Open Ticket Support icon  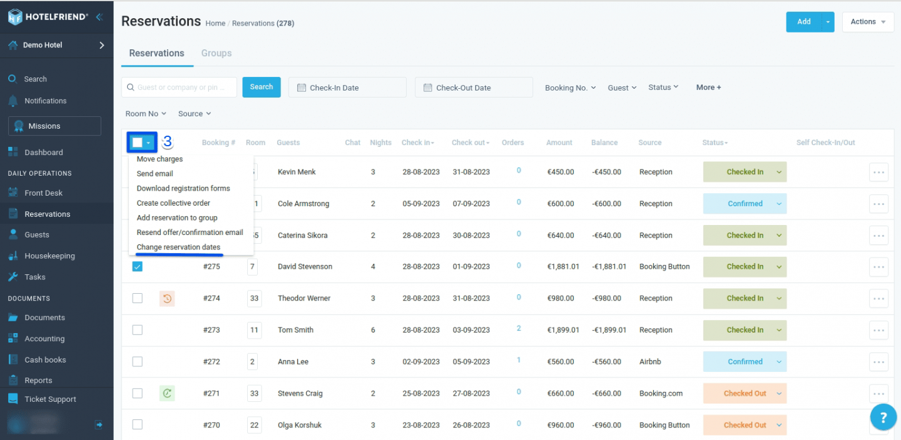pos(13,399)
